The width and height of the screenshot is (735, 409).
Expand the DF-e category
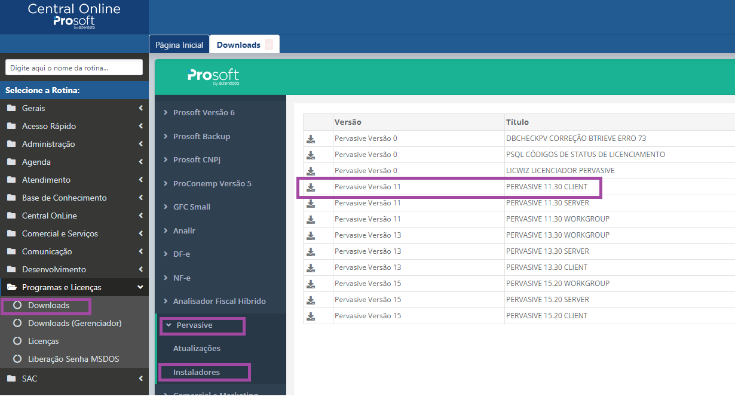(x=181, y=254)
